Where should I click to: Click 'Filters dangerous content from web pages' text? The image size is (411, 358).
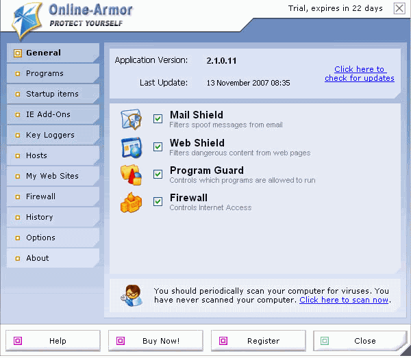pos(240,153)
